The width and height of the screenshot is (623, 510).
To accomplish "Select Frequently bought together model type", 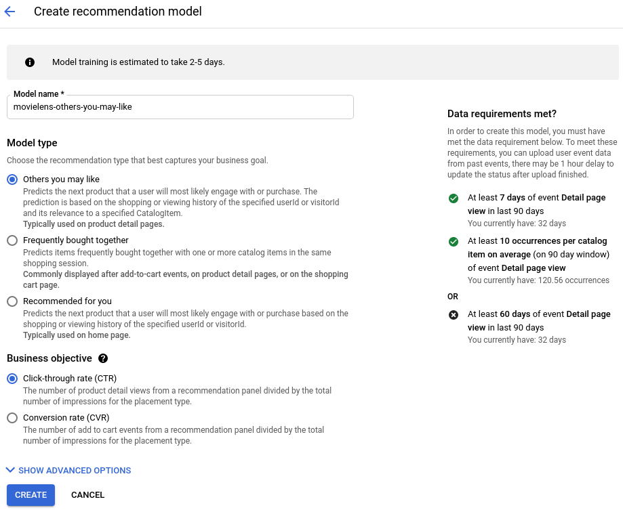I will [x=12, y=240].
